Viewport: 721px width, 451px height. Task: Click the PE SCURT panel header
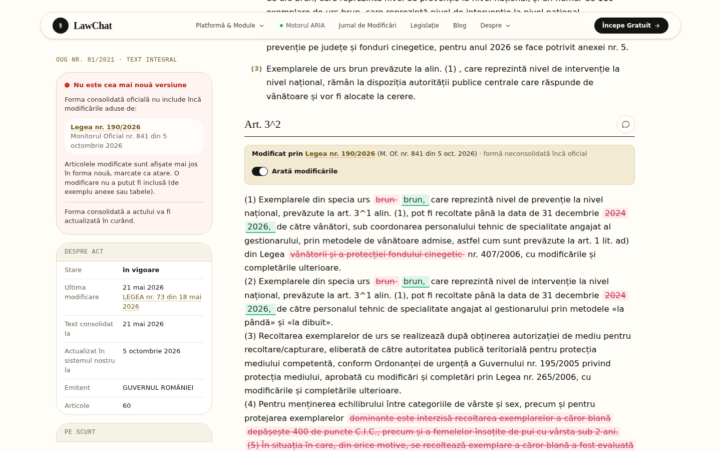pos(134,432)
